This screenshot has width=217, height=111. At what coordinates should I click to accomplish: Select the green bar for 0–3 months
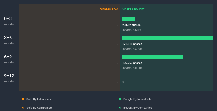[x=129, y=19]
